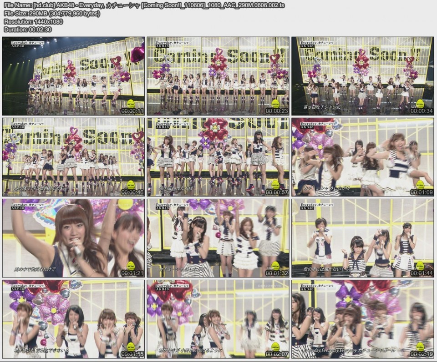This screenshot has height=362, width=437.
Task: Open the thumbnail timestamped 00:02:19
Action: [363, 319]
